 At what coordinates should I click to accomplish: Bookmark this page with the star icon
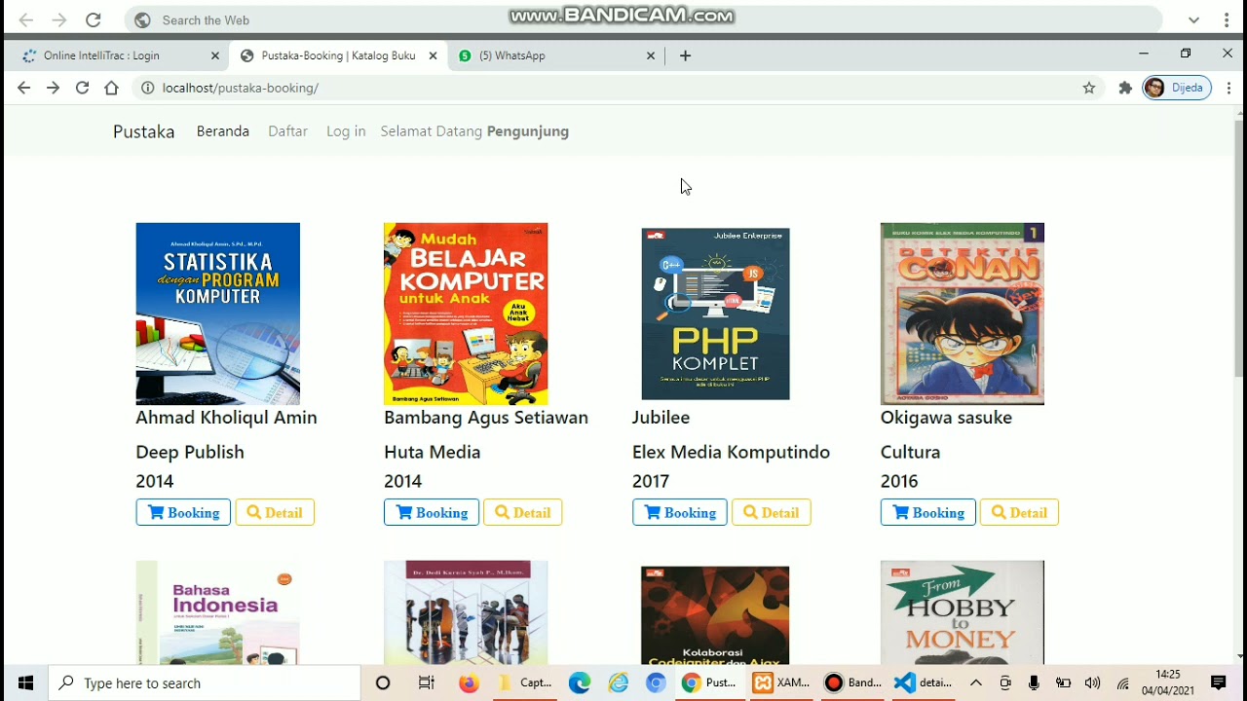[1089, 88]
